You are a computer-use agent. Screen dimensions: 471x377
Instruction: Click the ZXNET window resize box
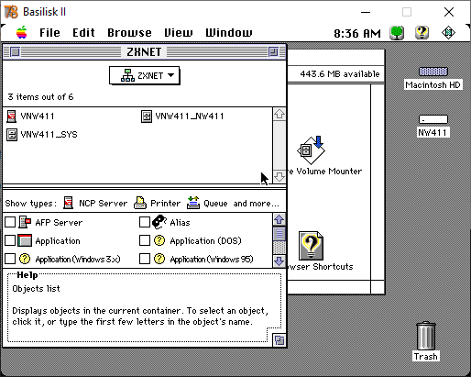(x=279, y=340)
